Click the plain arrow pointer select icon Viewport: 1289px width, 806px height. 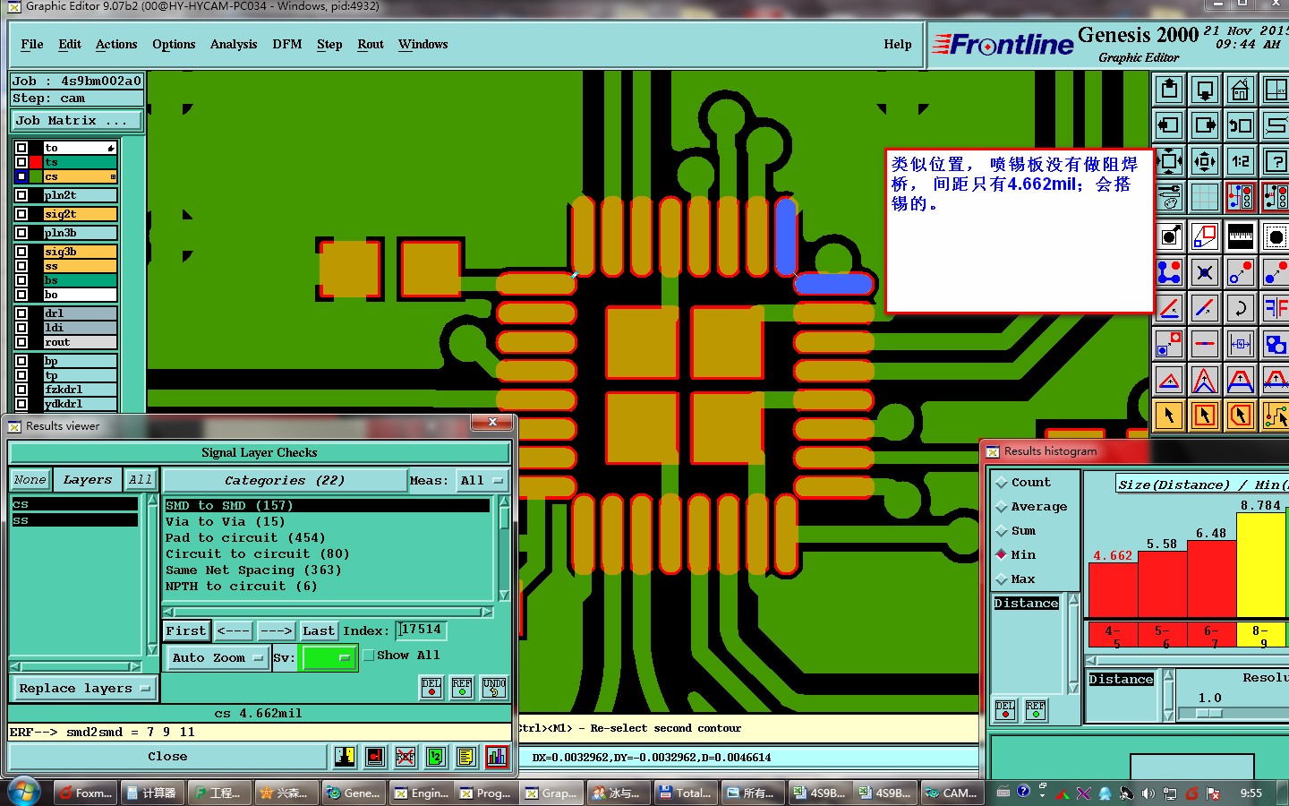coord(1169,416)
